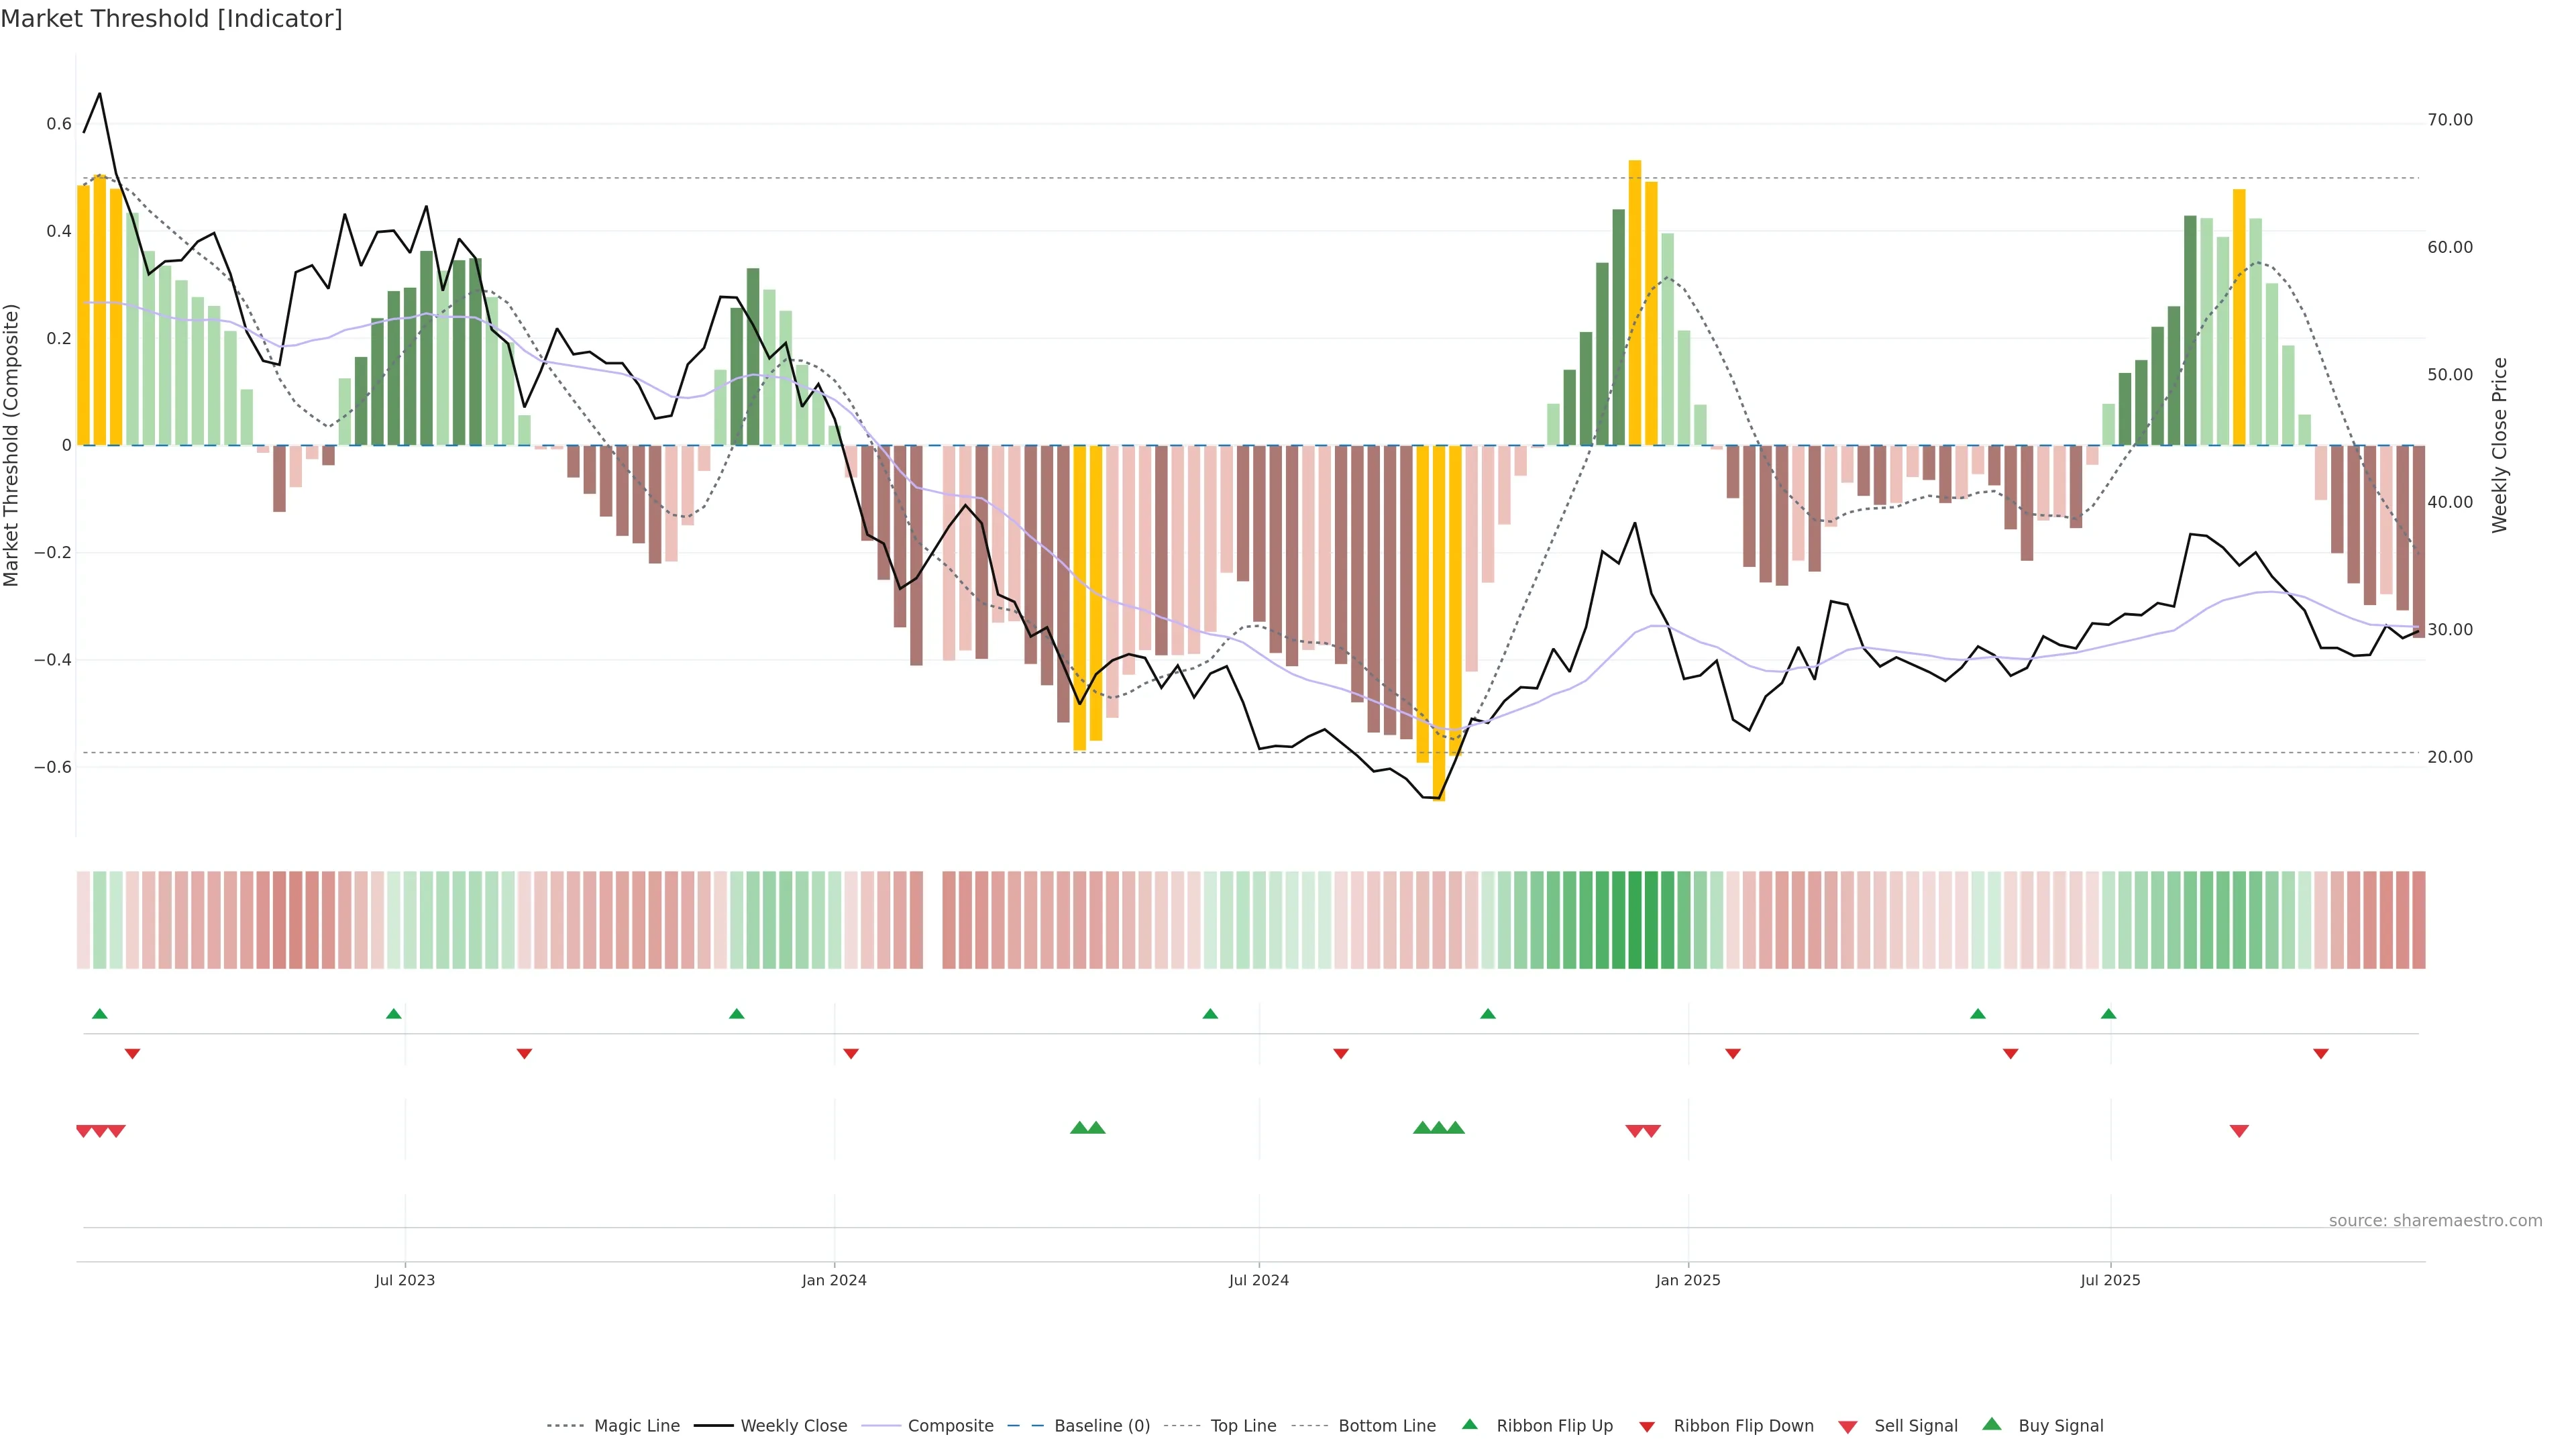The height and width of the screenshot is (1449, 2576).
Task: Click Ribbon Flip Up legend triangle
Action: click(x=1469, y=1424)
